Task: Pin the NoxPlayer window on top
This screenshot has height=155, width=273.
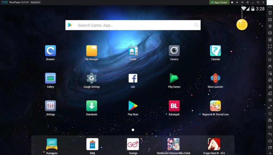Action: [242, 2]
